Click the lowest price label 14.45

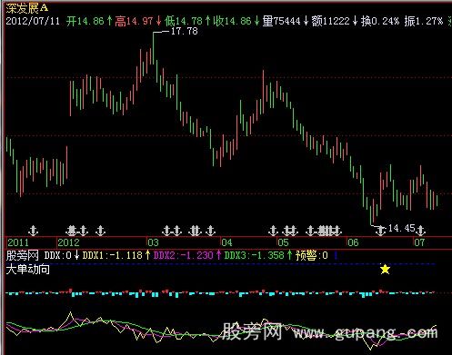[401, 228]
